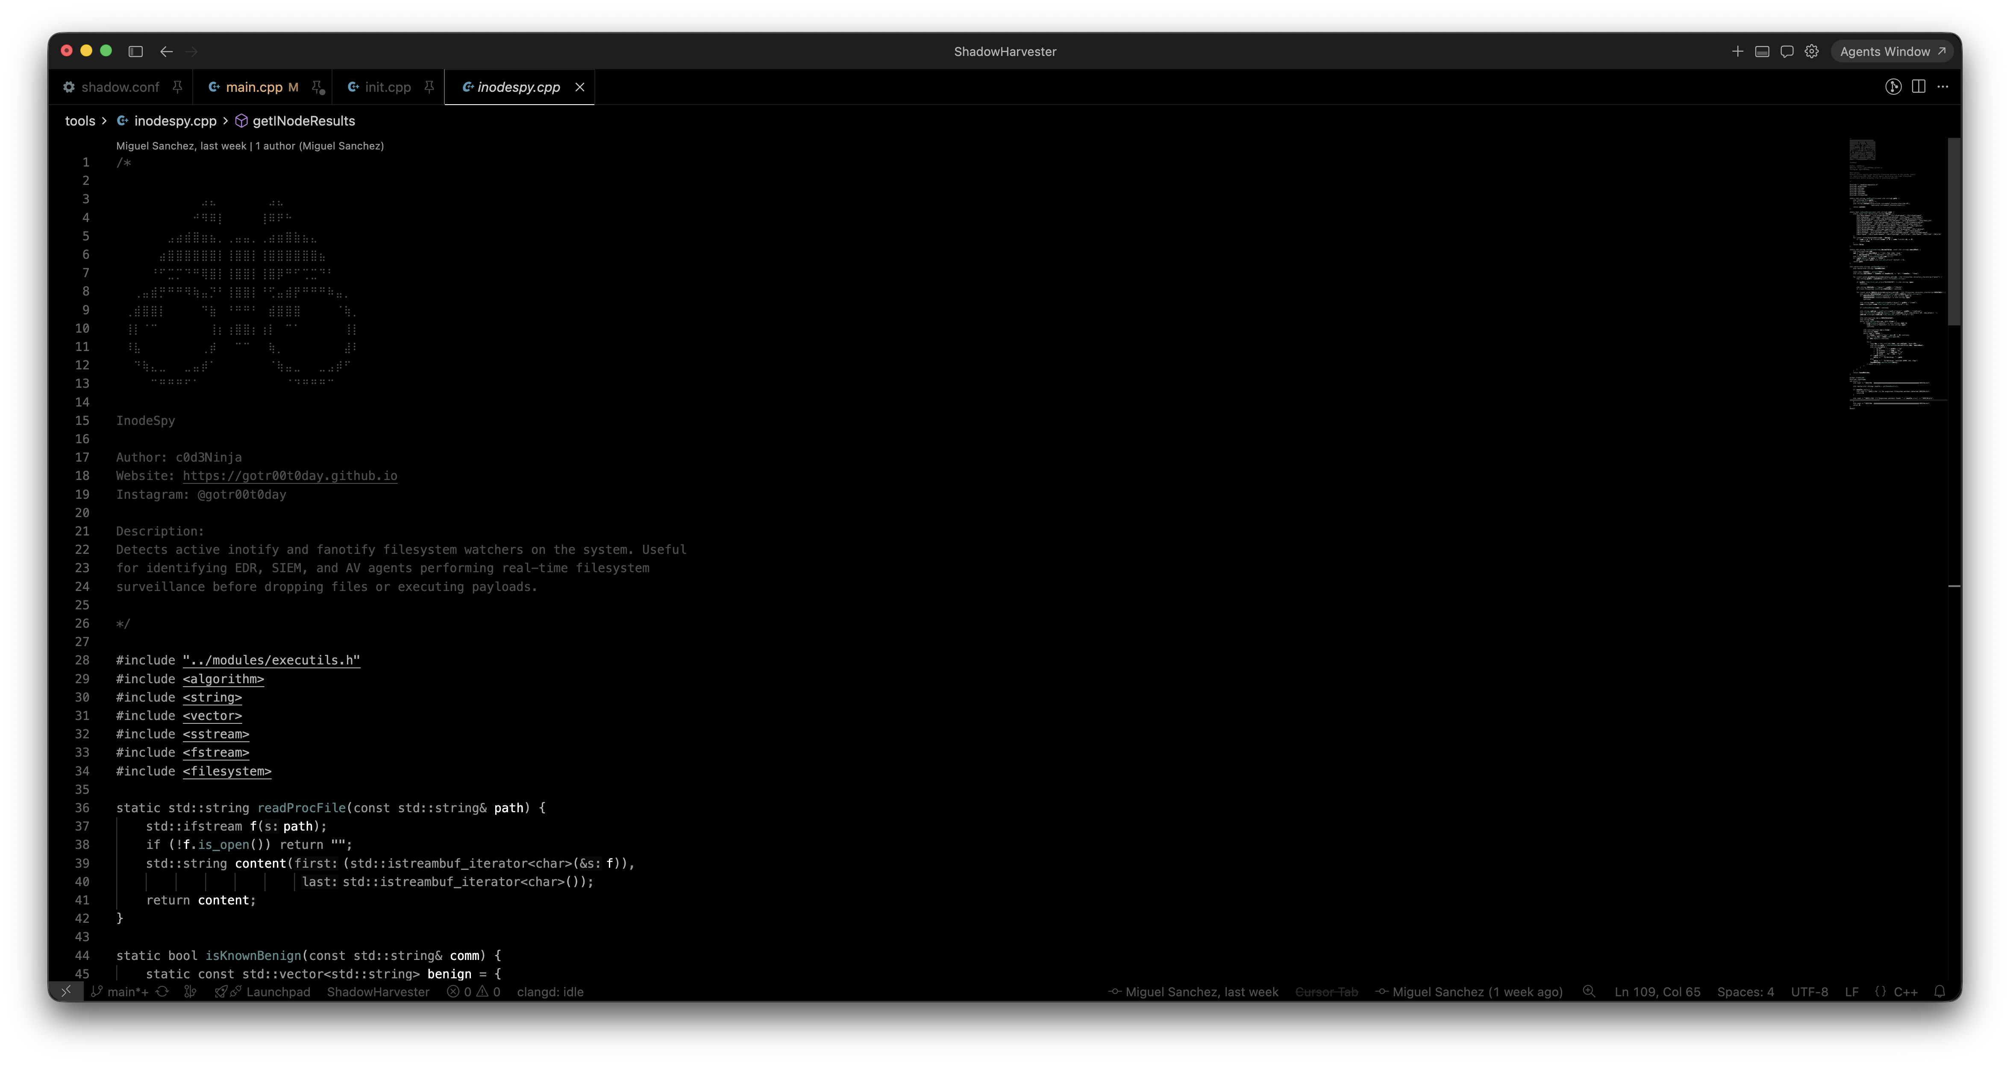The image size is (2010, 1065).
Task: Follow the <algorithm> include link
Action: (x=223, y=679)
